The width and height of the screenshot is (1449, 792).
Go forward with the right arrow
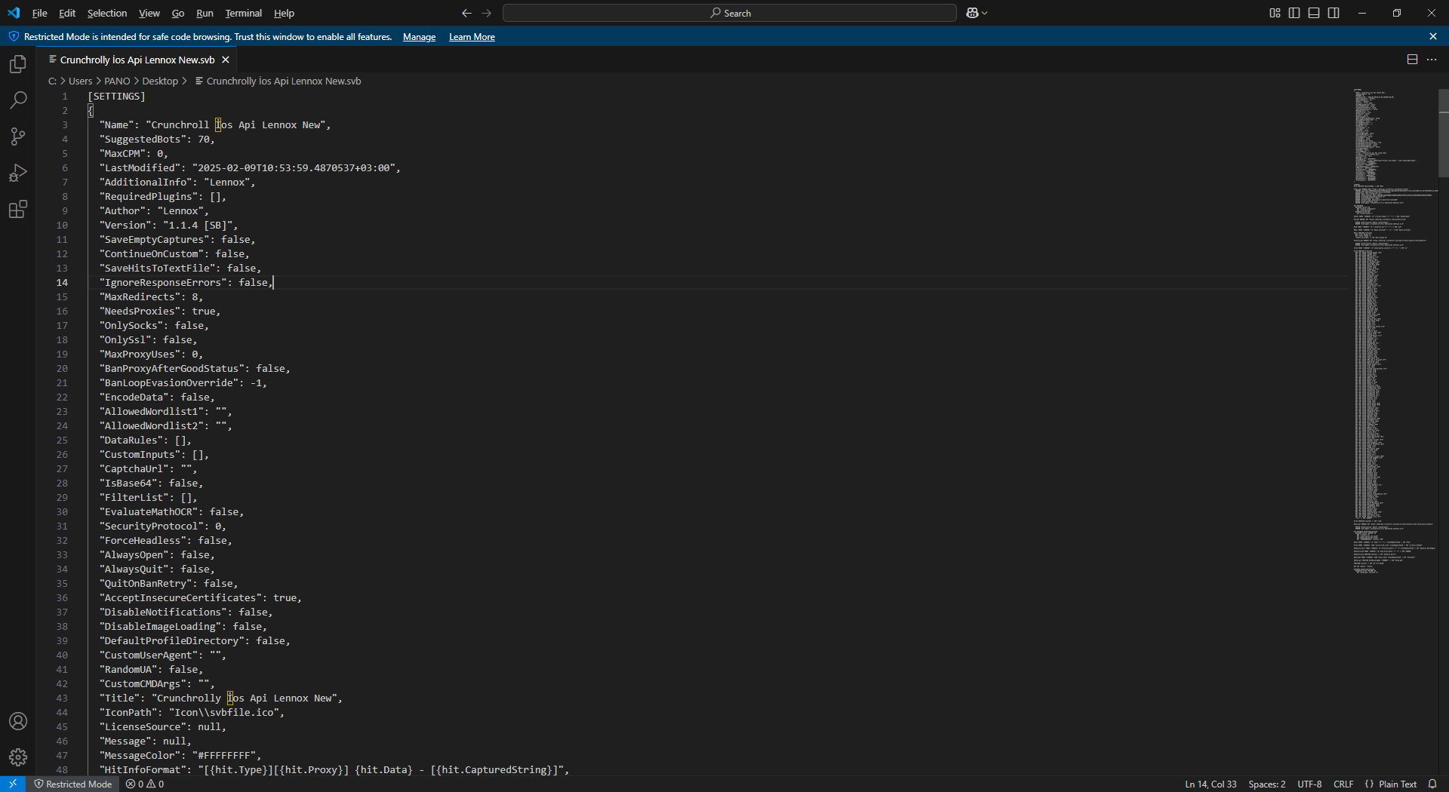coord(487,13)
